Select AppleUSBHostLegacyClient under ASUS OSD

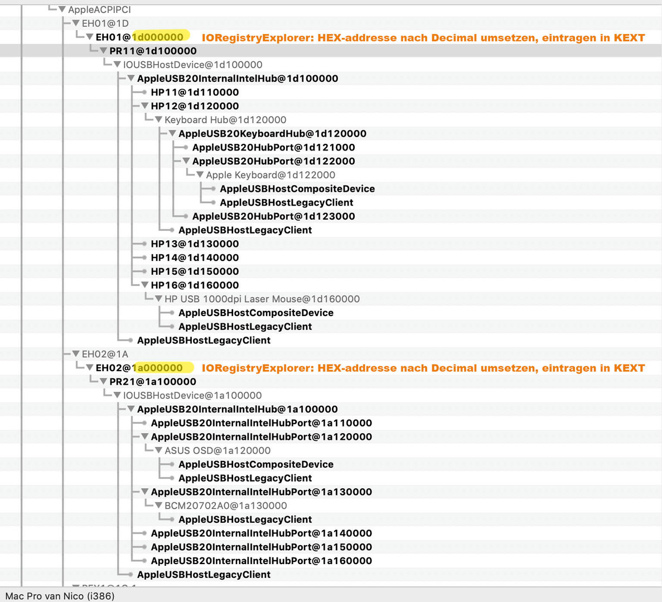pyautogui.click(x=245, y=478)
